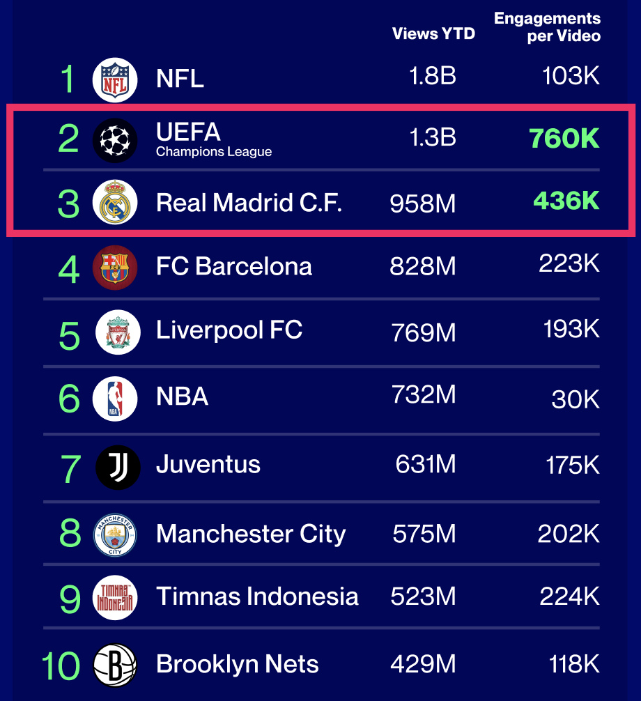This screenshot has width=641, height=701.
Task: Click the Liverpool FC team name
Action: pyautogui.click(x=229, y=330)
